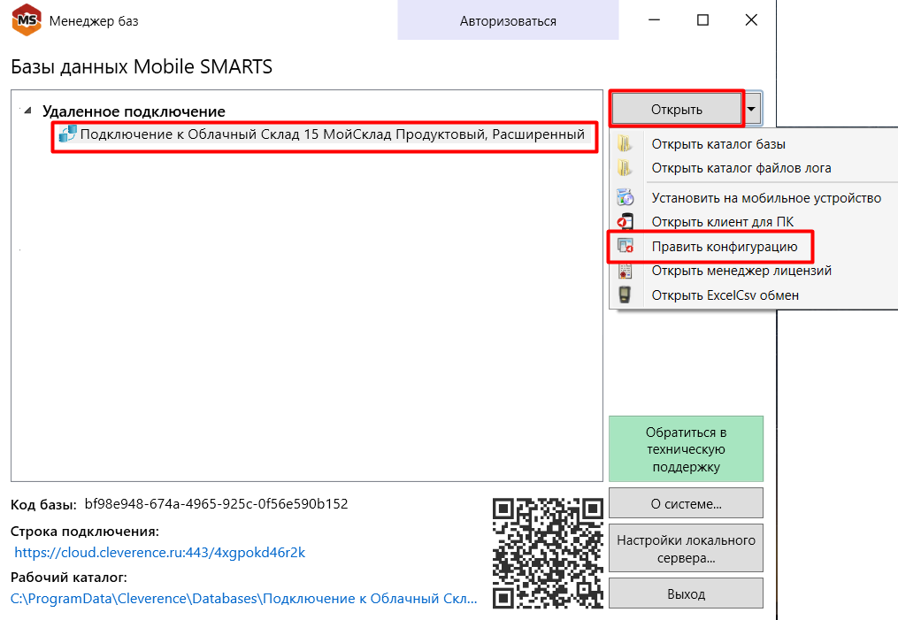Minimize the Менеджер баз window
The height and width of the screenshot is (620, 898).
(655, 20)
